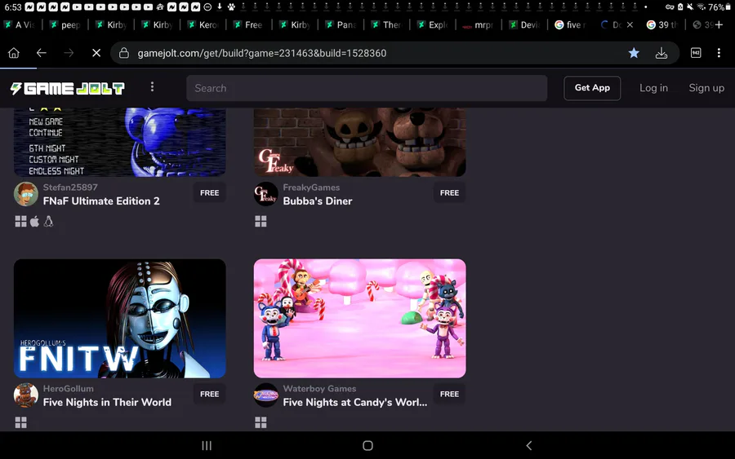Switch to the 'Ther' browser tab
Viewport: 735px width, 459px height.
pos(387,24)
